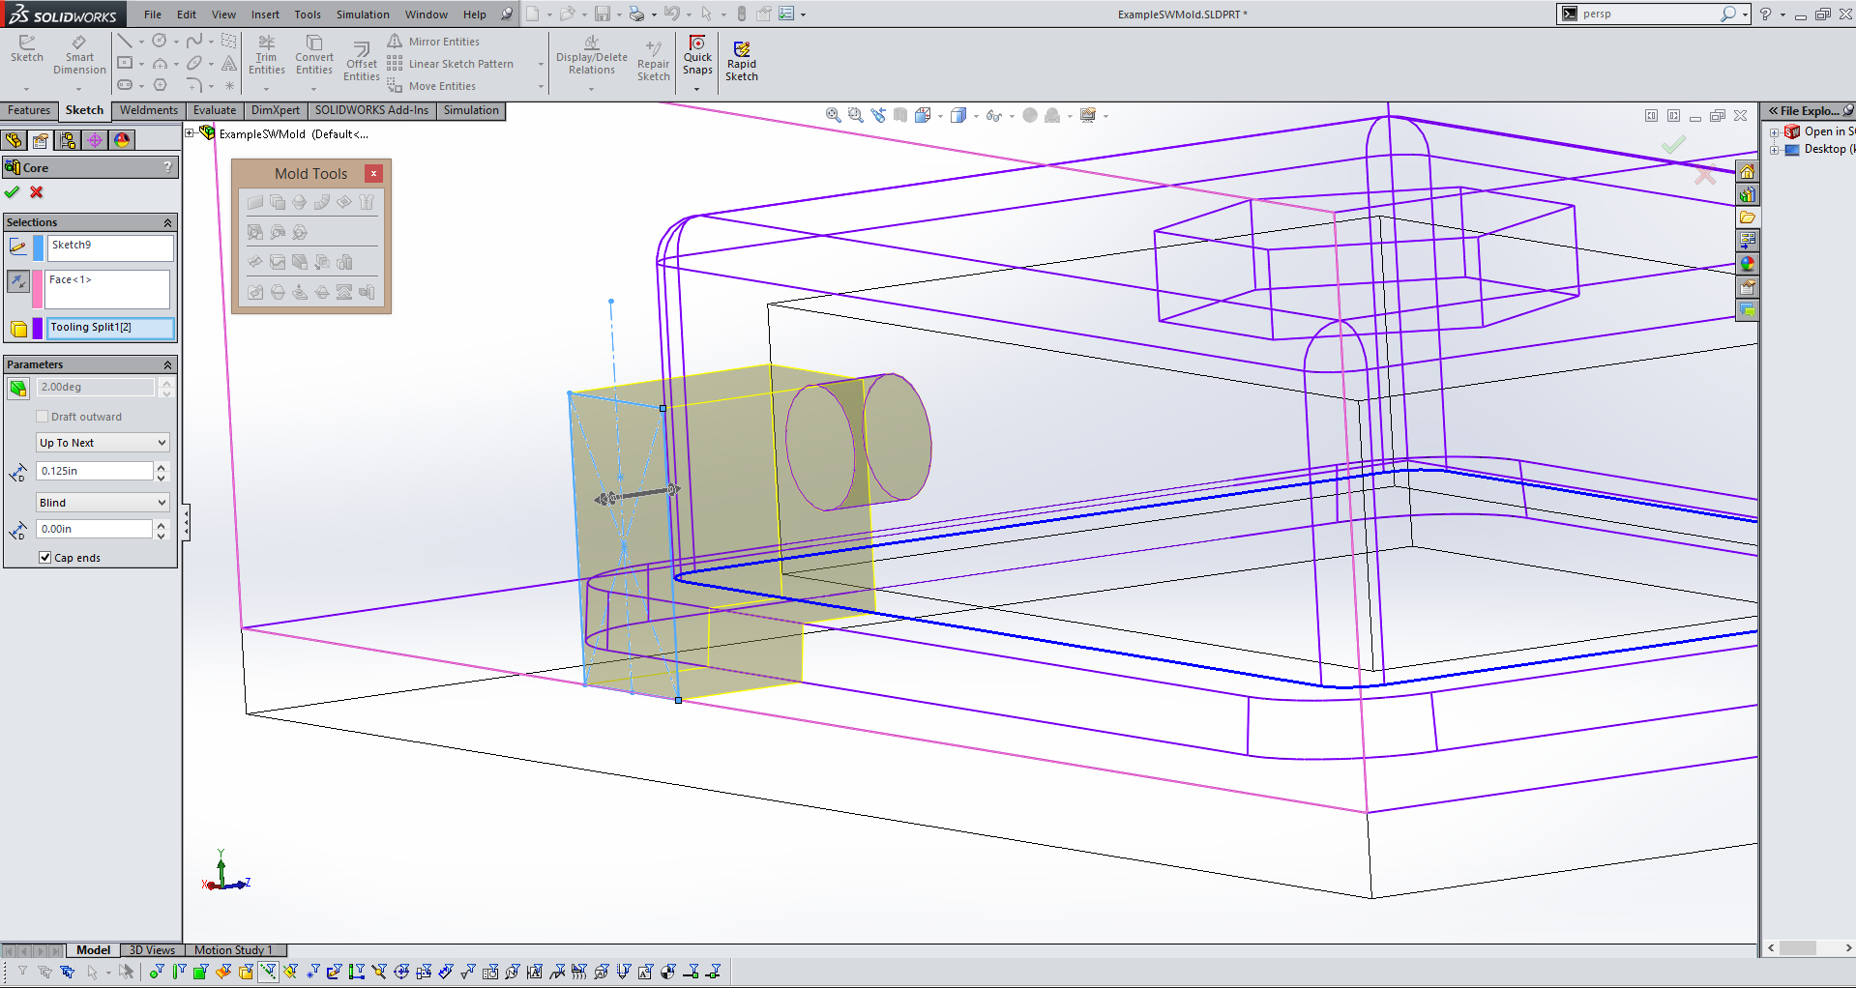The image size is (1856, 988).
Task: Switch to the Features tab
Action: pyautogui.click(x=29, y=110)
